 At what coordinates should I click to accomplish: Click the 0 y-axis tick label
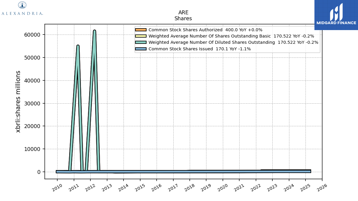(x=39, y=172)
